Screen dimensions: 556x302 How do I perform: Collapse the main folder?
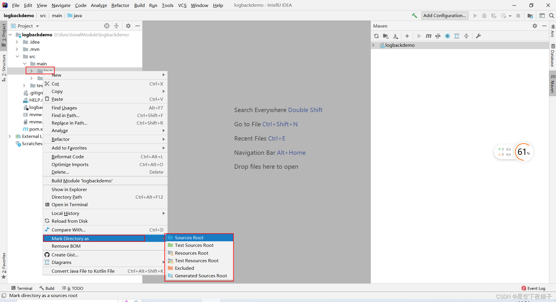pos(25,64)
